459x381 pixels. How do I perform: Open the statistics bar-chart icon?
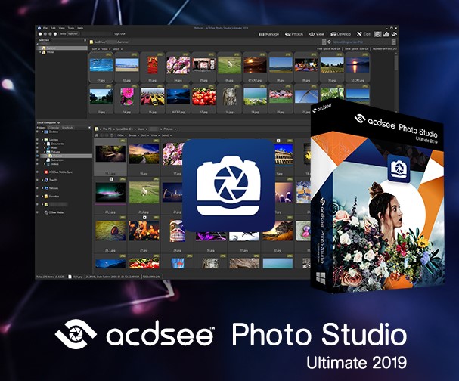pos(386,34)
